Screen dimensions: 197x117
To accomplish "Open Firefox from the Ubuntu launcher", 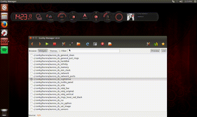I will pos(4,24).
